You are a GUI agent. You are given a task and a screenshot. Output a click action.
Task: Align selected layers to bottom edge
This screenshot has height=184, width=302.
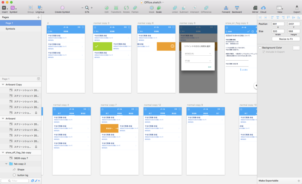tap(299, 17)
